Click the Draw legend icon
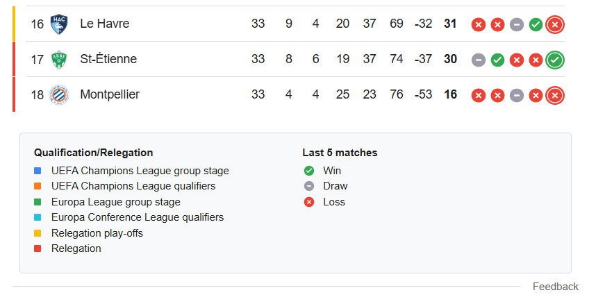Screen dimensions: 605x304 click(309, 186)
